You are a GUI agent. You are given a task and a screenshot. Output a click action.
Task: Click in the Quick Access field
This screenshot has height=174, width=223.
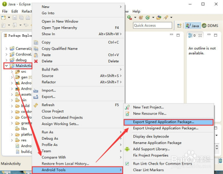153,25
